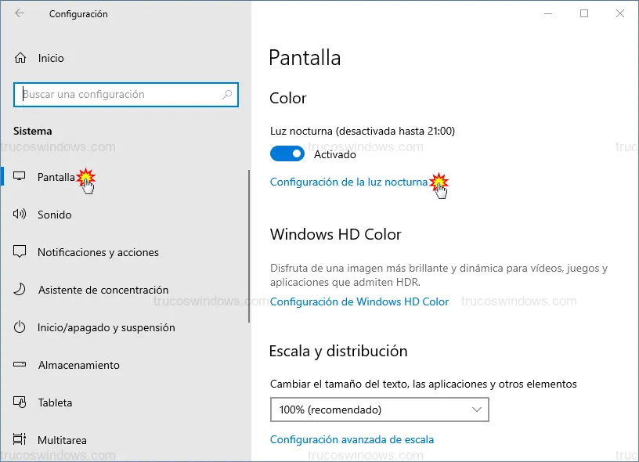Click the Notificaciones y acciones icon
This screenshot has height=462, width=639.
tap(20, 252)
